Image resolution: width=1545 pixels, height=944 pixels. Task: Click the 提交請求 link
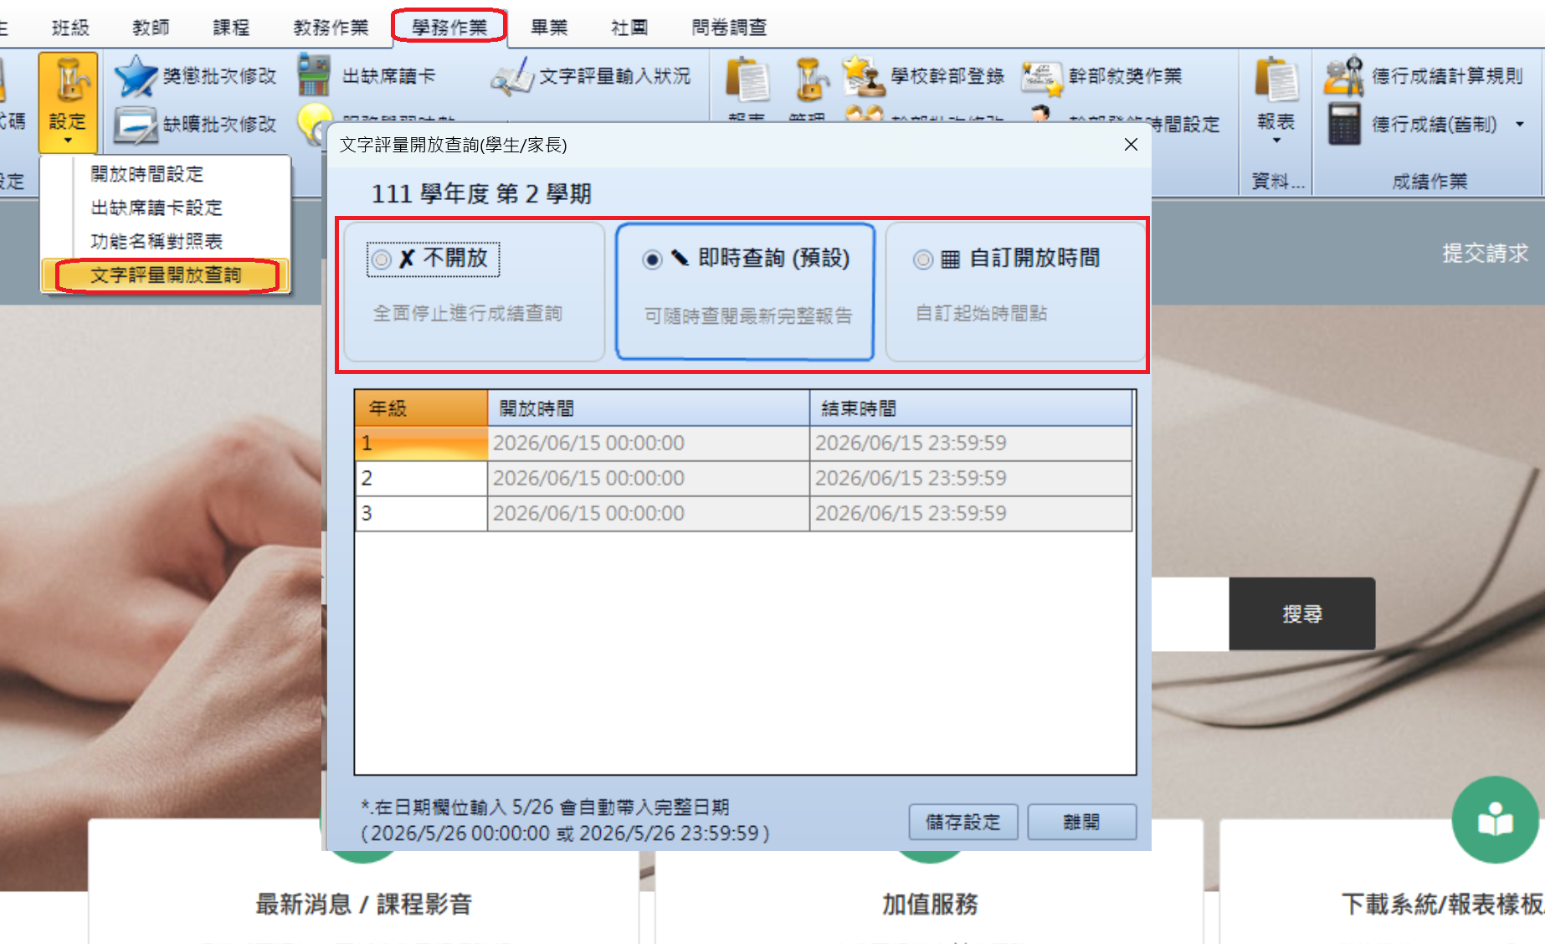coord(1486,253)
